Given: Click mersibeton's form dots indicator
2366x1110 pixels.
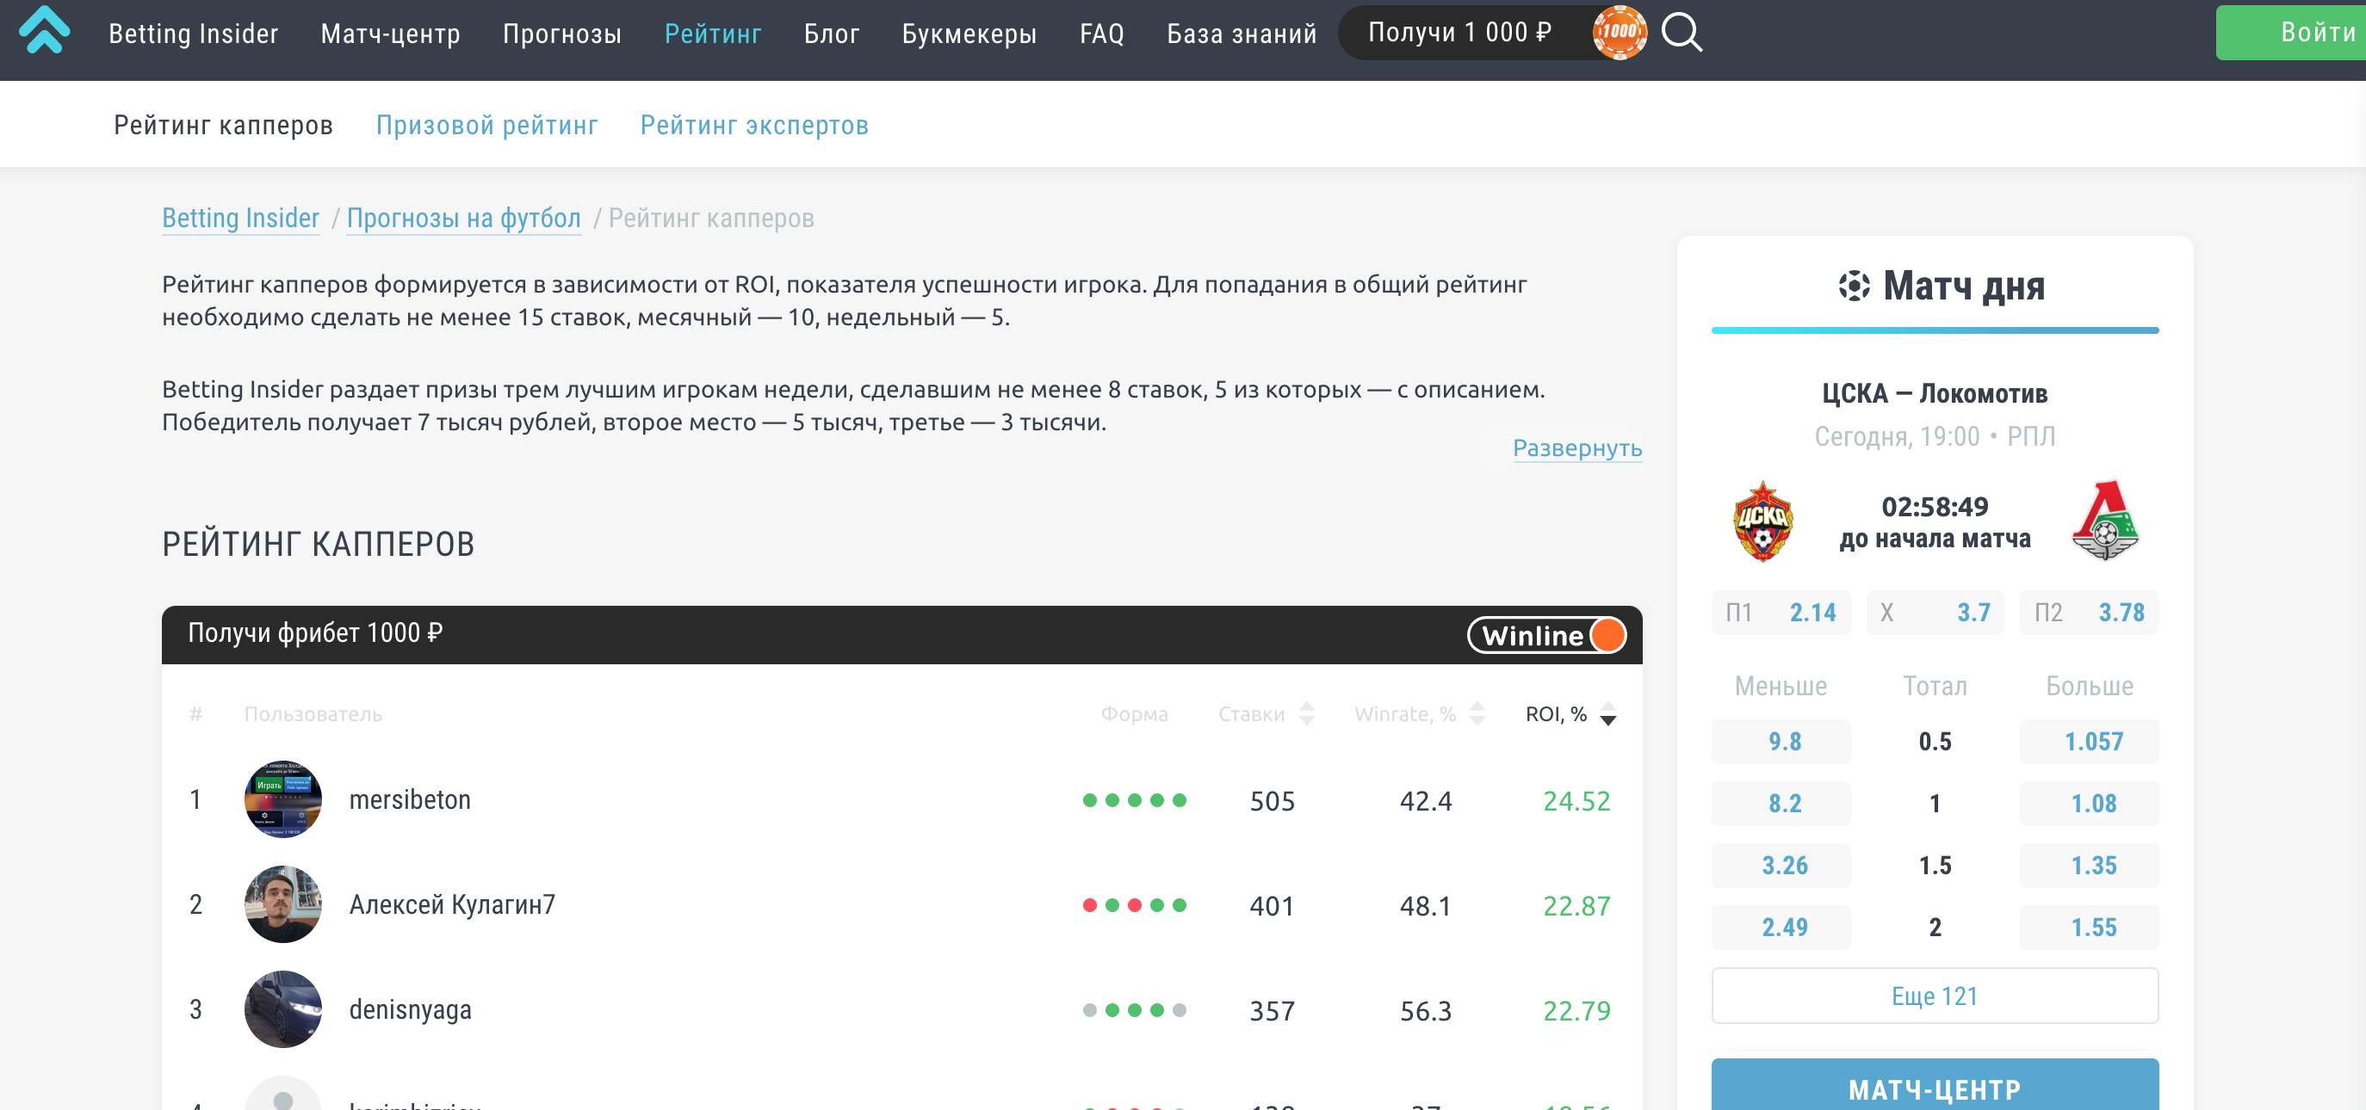Looking at the screenshot, I should 1133,799.
